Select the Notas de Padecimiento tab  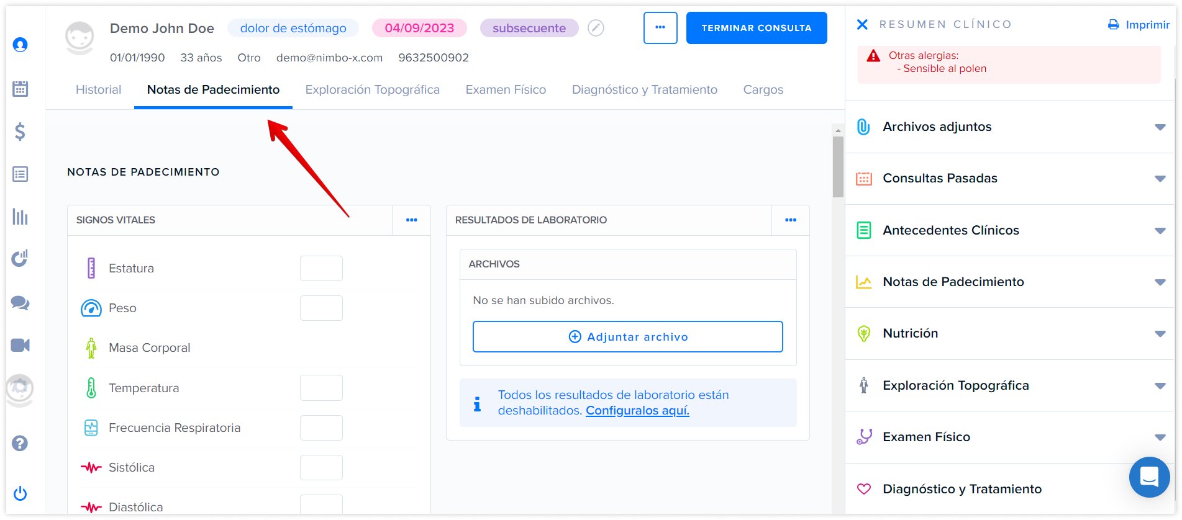point(213,90)
